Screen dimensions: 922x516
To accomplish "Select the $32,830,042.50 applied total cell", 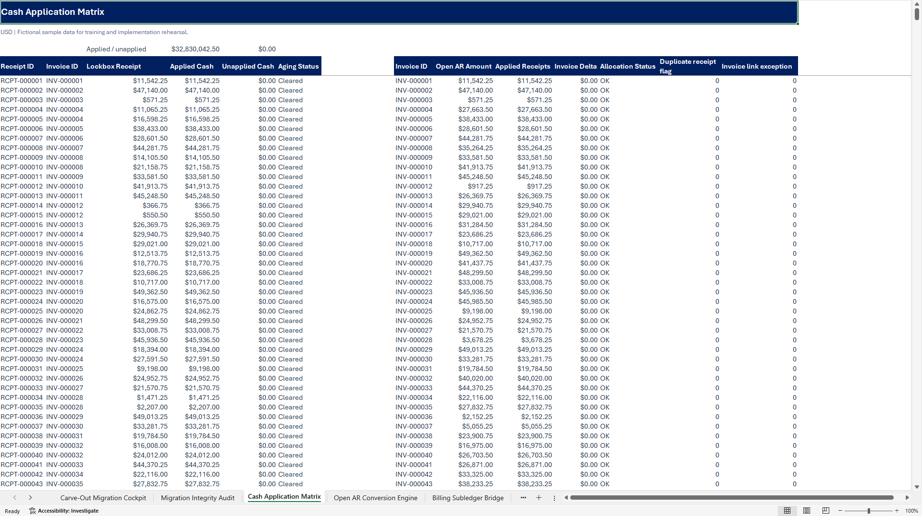I will click(x=195, y=49).
